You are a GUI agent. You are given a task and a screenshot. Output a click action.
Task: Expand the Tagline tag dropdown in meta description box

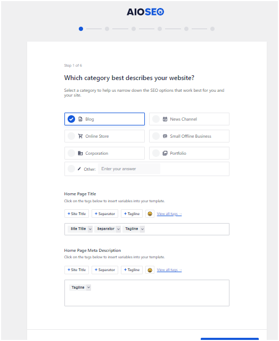88,288
